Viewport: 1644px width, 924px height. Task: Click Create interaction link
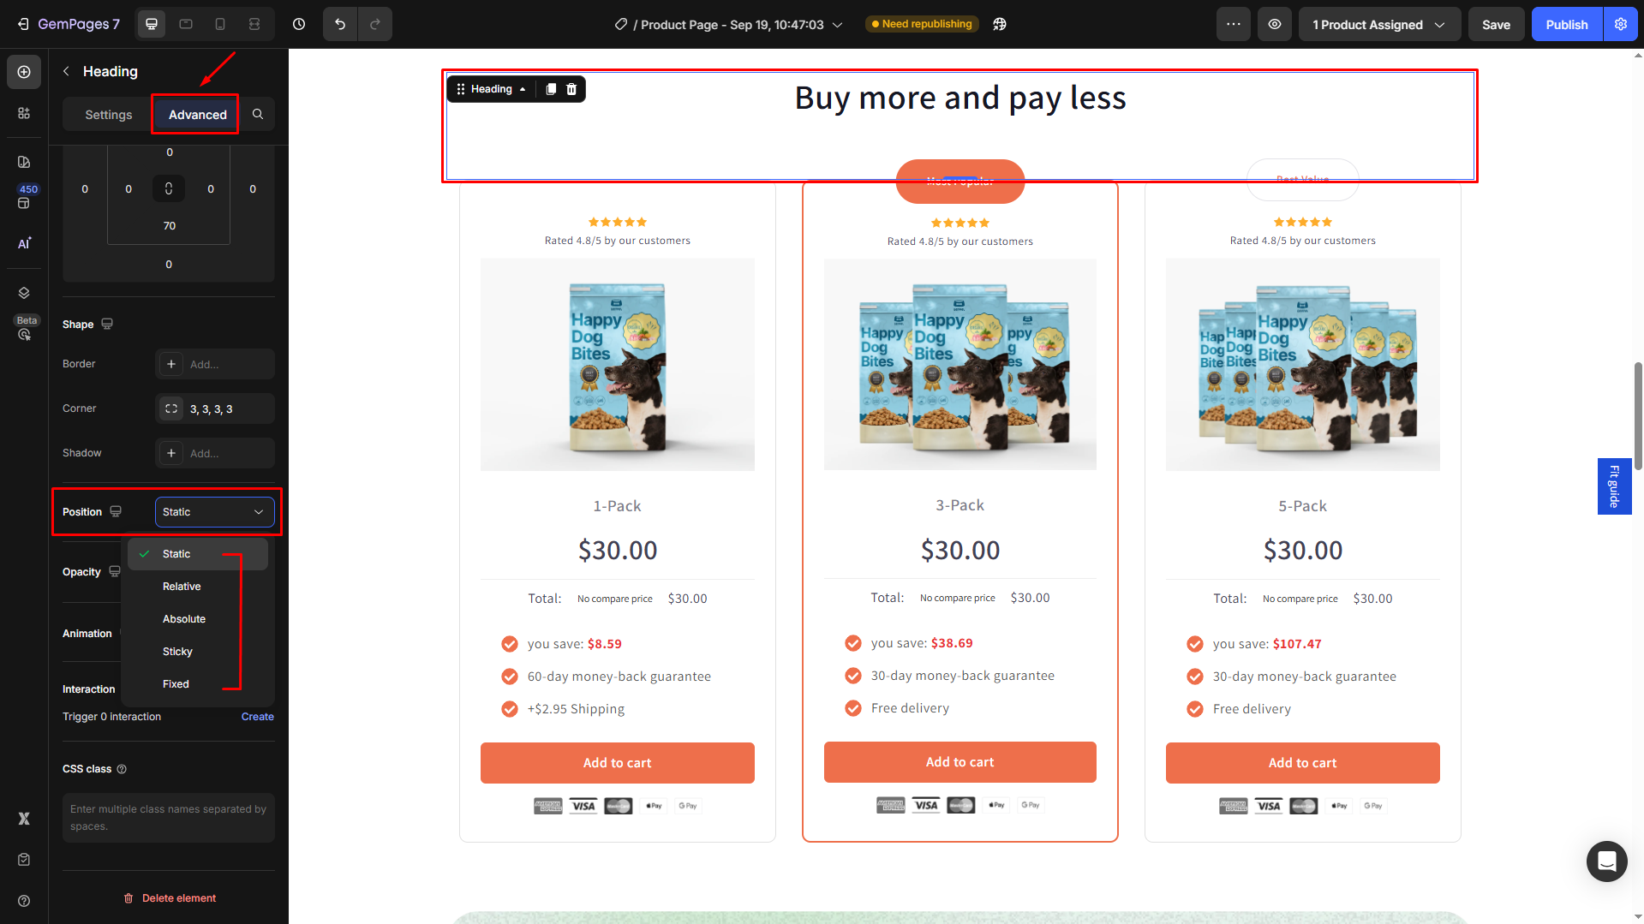point(257,717)
